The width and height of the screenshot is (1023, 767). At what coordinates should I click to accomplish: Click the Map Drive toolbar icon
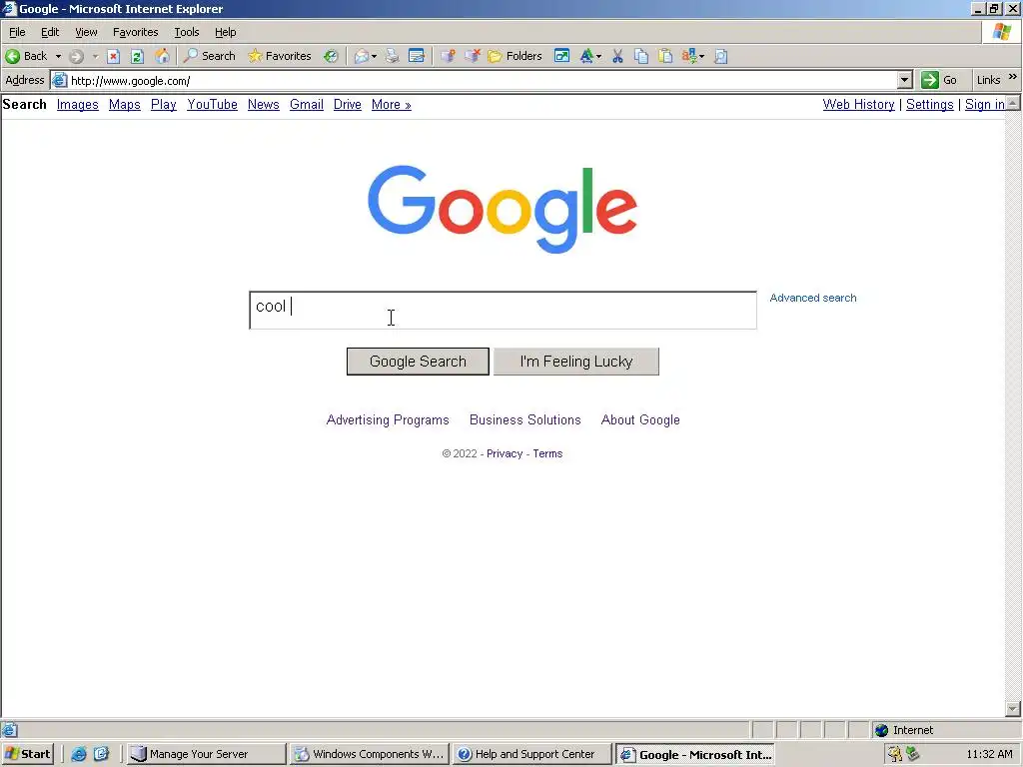pyautogui.click(x=448, y=56)
